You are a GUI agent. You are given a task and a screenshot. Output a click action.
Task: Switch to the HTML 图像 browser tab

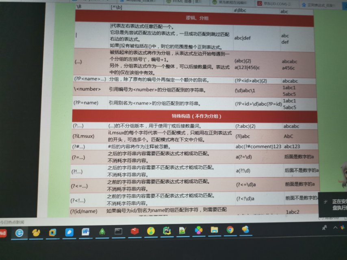(x=184, y=2)
